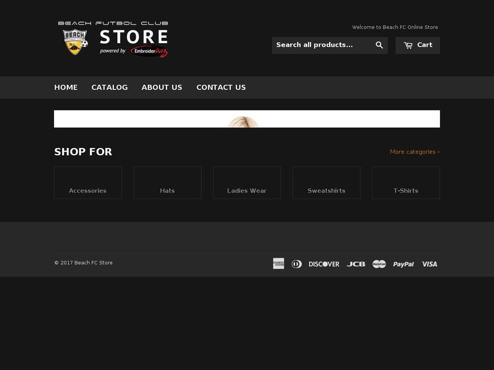494x370 pixels.
Task: Shop the Accessories category
Action: (88, 183)
